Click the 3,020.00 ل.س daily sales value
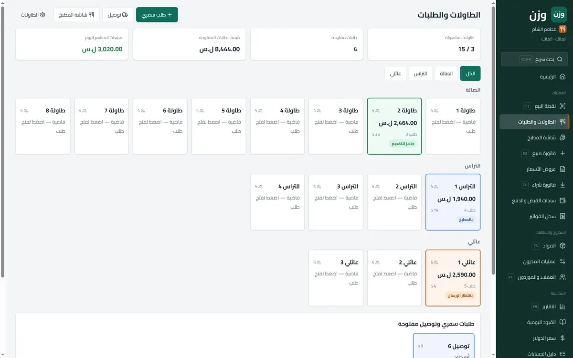Image resolution: width=573 pixels, height=358 pixels. click(102, 49)
